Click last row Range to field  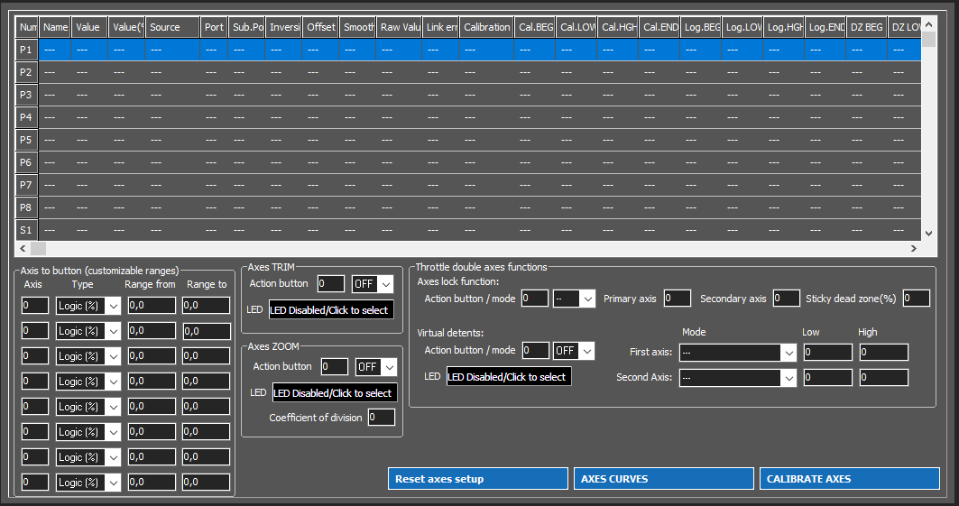click(206, 483)
